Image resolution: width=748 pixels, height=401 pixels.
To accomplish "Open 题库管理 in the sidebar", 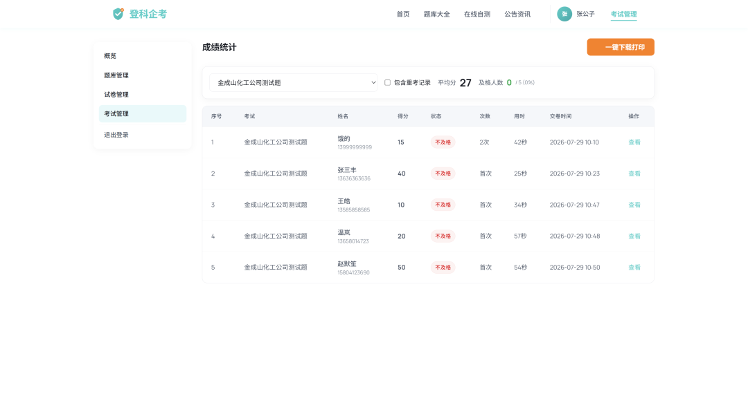I will [x=143, y=75].
